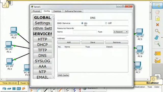Pick the orange fiber cable
Image resolution: width=163 pixels, height=92 pixels.
pos(60,90)
